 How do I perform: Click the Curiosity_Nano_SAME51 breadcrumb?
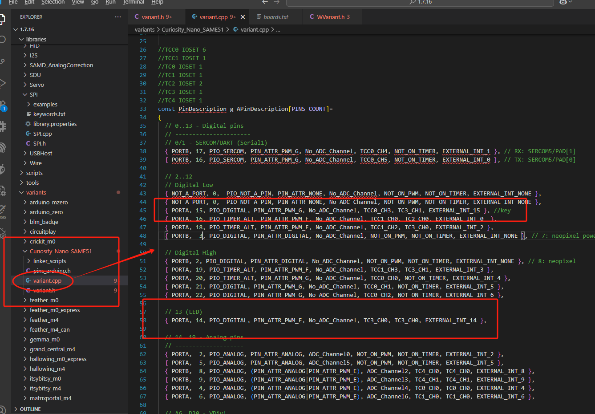tap(193, 29)
